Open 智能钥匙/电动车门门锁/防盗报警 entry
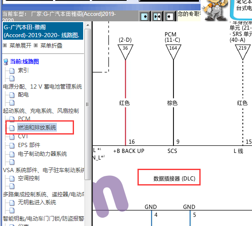The image size is (252, 226). pos(44,218)
